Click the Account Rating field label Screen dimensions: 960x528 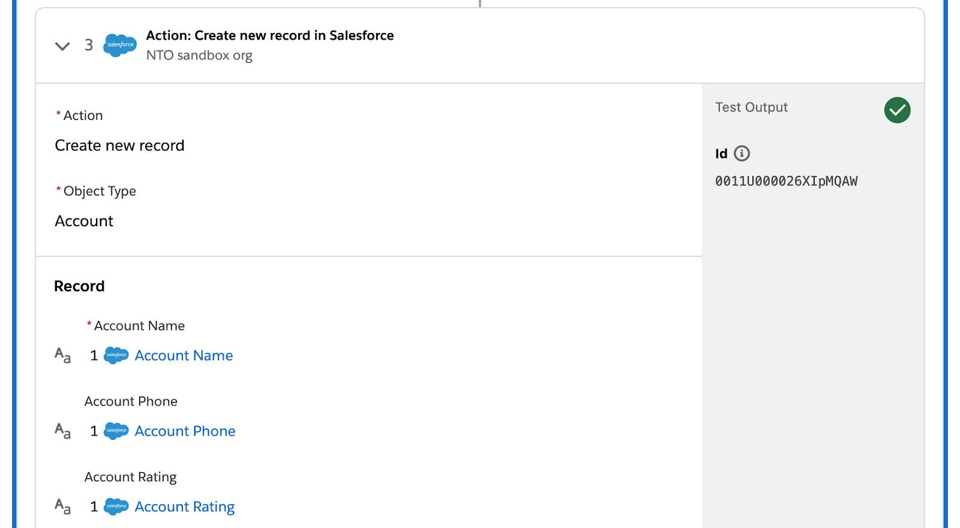(x=130, y=477)
